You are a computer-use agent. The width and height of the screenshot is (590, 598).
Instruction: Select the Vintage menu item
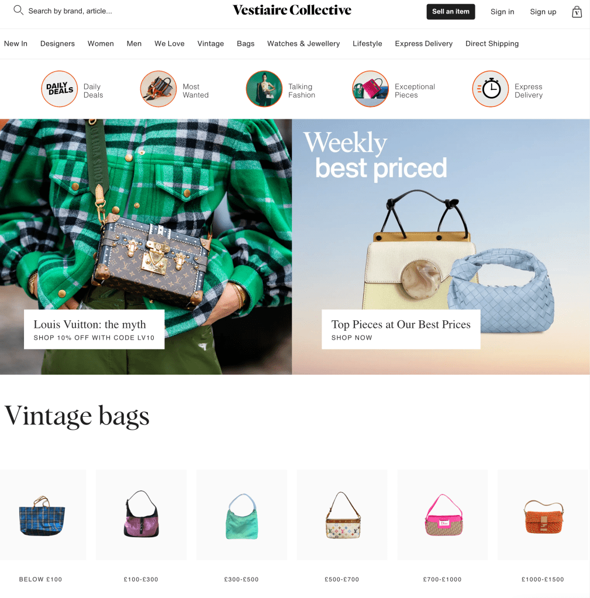click(211, 43)
